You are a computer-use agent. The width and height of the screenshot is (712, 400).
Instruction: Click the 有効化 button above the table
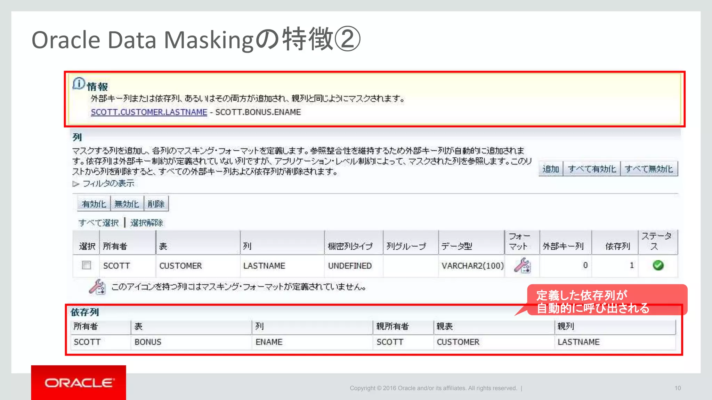pyautogui.click(x=94, y=204)
